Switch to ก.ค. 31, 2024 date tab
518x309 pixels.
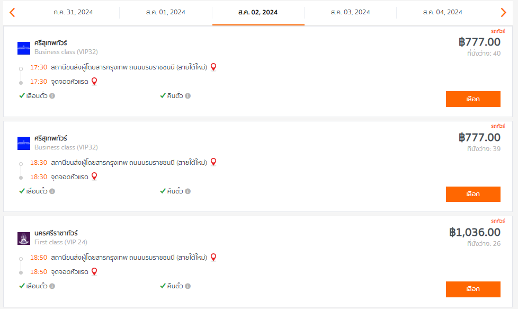[x=73, y=12]
